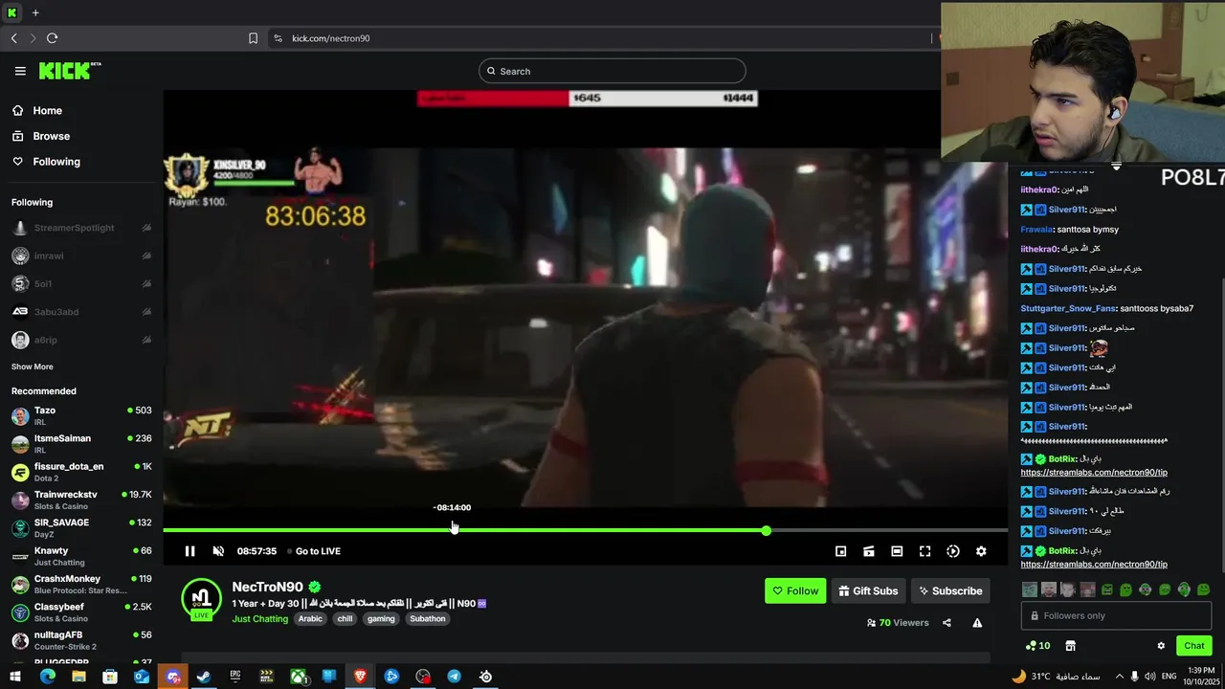Select the Arabic tag

point(310,619)
